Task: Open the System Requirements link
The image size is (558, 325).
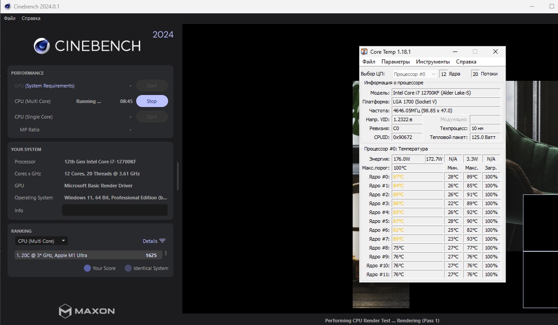Action: 50,86
